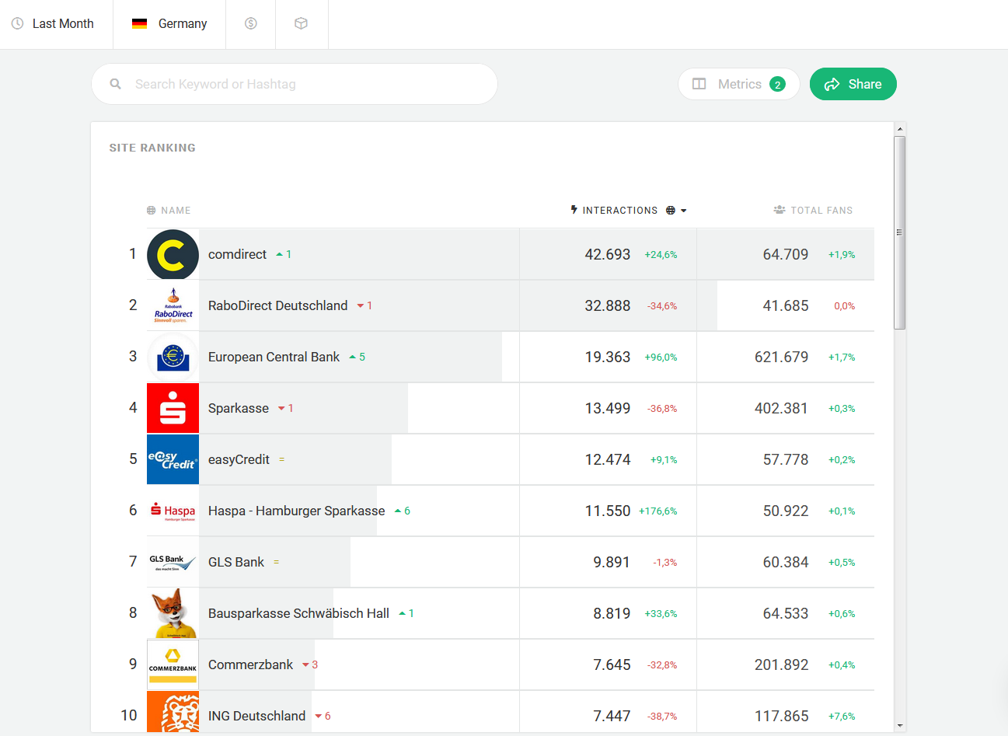Open the European Central Bank logo
The width and height of the screenshot is (1008, 736).
pyautogui.click(x=173, y=357)
